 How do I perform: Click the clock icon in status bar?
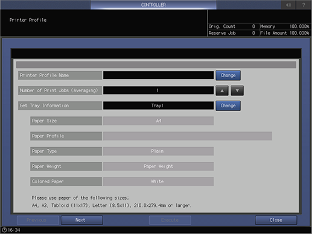(x=4, y=230)
